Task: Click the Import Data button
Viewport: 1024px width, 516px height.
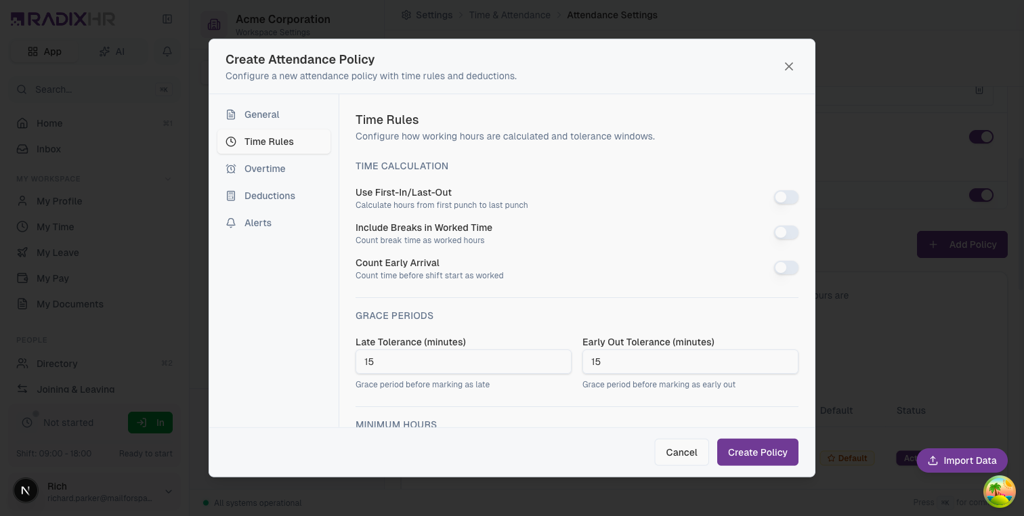Action: [962, 460]
